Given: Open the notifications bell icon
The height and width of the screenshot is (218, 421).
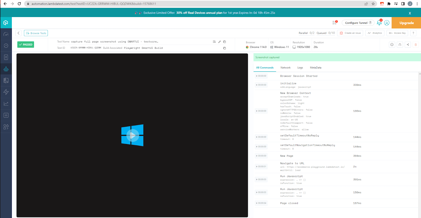Looking at the screenshot, I should pyautogui.click(x=379, y=23).
